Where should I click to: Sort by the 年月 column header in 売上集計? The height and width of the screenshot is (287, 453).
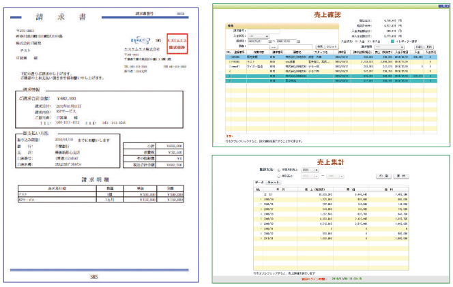280,190
